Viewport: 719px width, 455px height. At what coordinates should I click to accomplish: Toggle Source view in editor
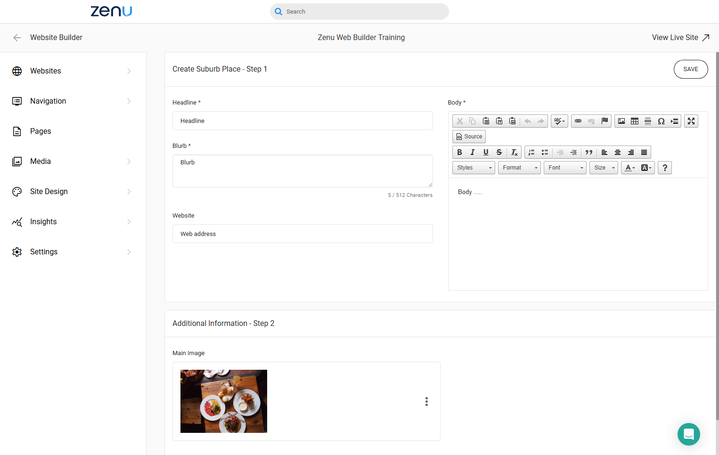click(x=469, y=137)
